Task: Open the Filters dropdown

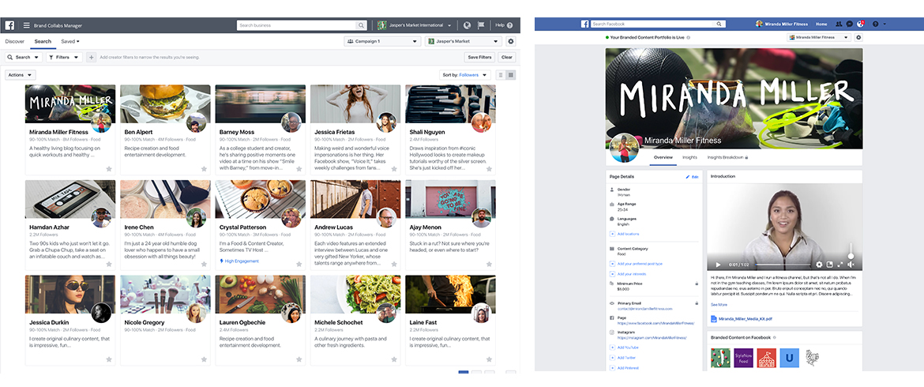Action: pos(64,57)
